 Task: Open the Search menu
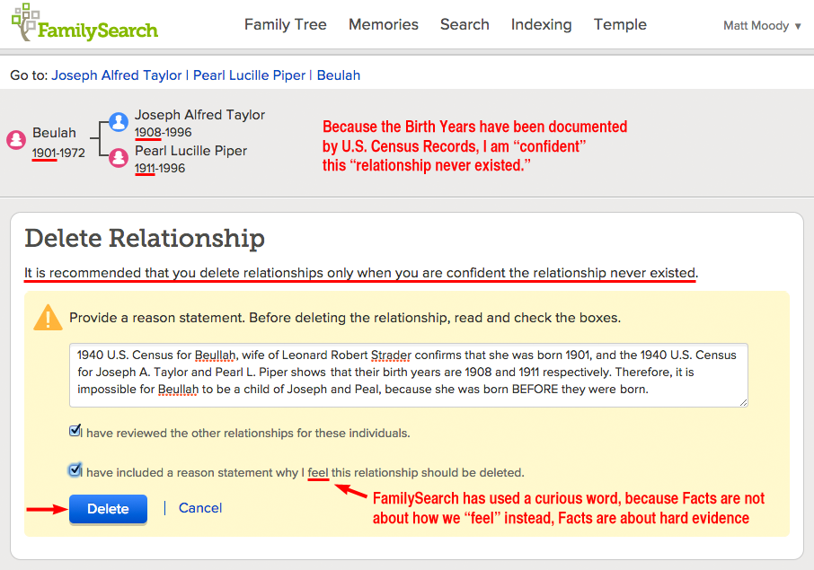click(x=465, y=24)
